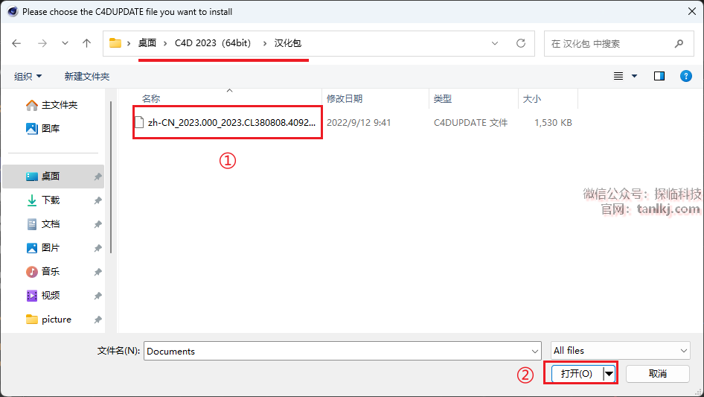Go back with the left arrow
Image resolution: width=704 pixels, height=397 pixels.
pyautogui.click(x=16, y=43)
